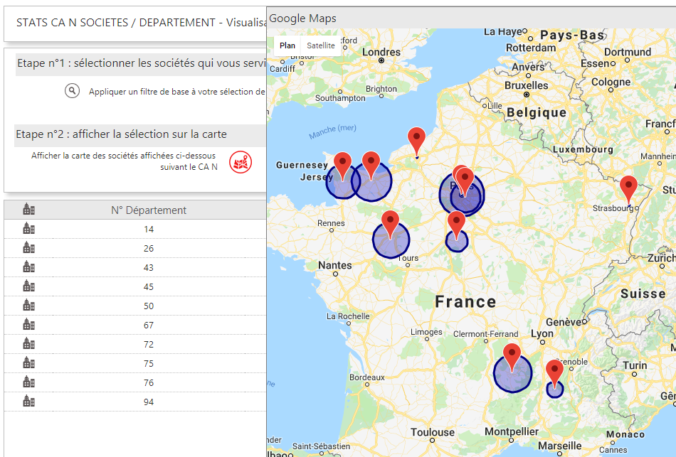The width and height of the screenshot is (676, 457).
Task: Click the 'Marseille' label on the map
Action: coord(559,446)
